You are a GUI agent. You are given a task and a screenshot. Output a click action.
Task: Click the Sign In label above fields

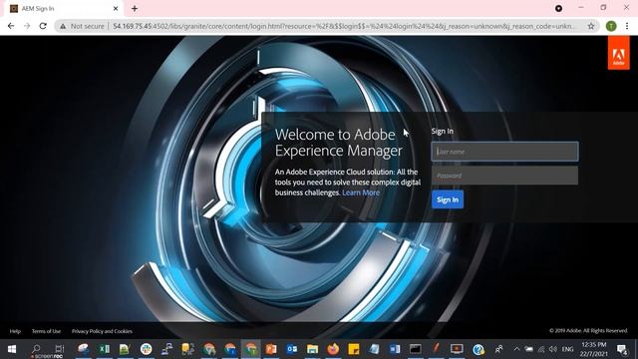[443, 131]
